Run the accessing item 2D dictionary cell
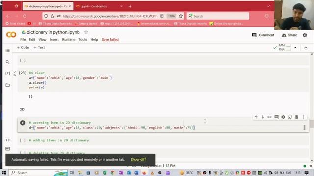This screenshot has height=176, width=314. coord(23,123)
